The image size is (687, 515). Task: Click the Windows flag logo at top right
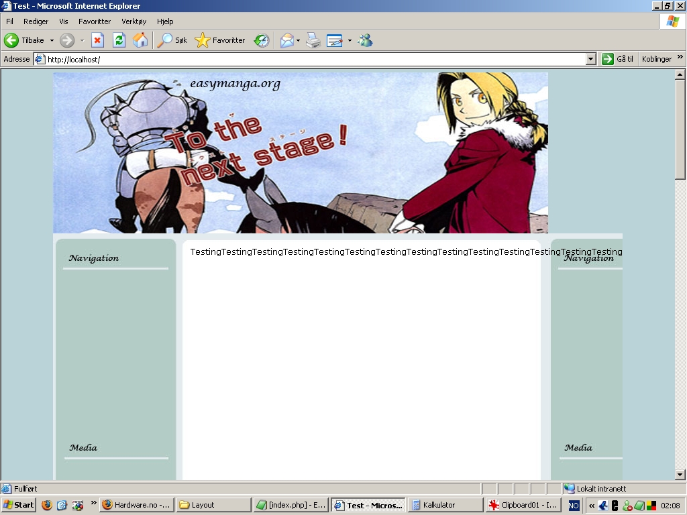[x=672, y=21]
